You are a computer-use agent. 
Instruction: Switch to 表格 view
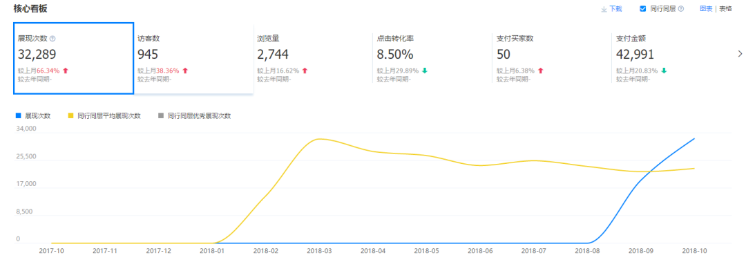click(x=725, y=9)
